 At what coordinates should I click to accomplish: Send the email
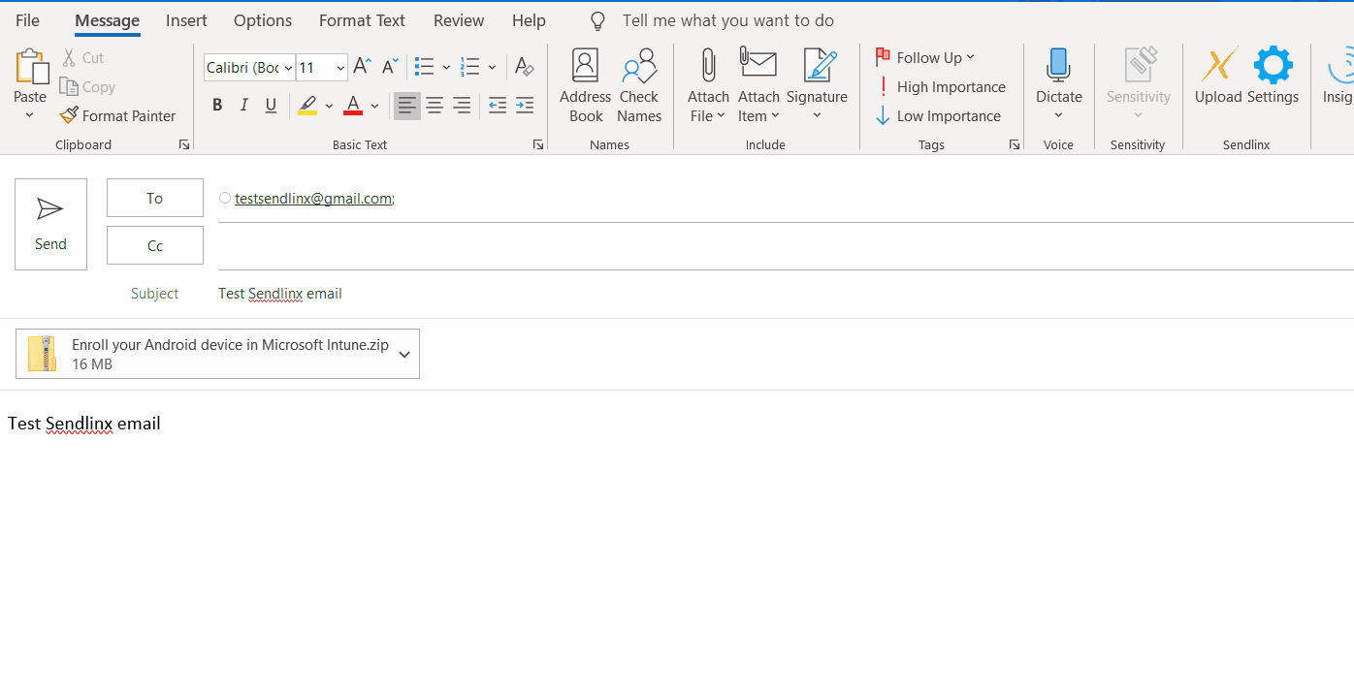click(50, 224)
